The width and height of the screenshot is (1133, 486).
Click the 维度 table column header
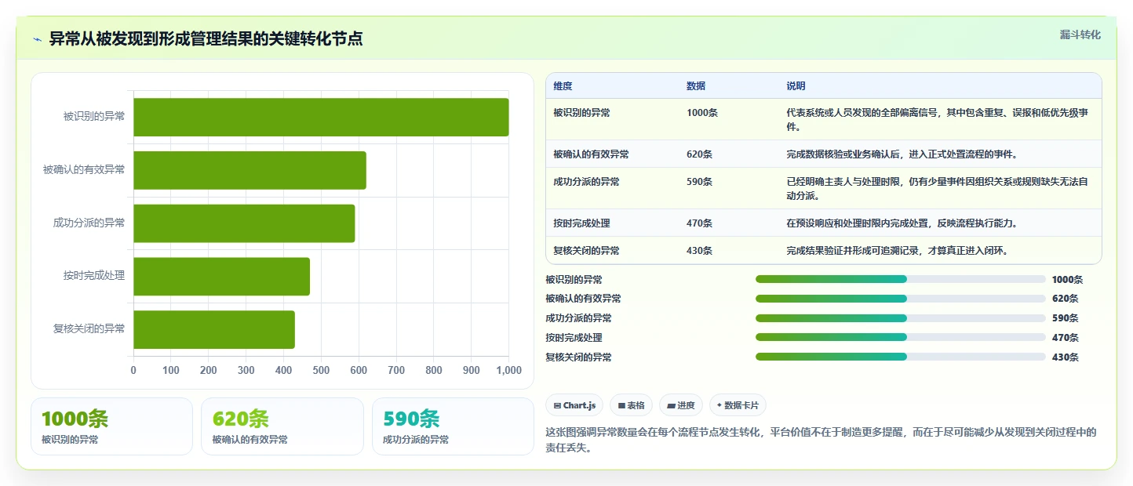coord(563,86)
